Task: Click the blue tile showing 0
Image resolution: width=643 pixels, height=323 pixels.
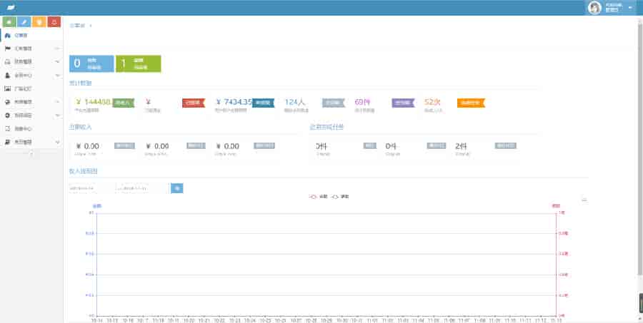Action: pos(91,63)
